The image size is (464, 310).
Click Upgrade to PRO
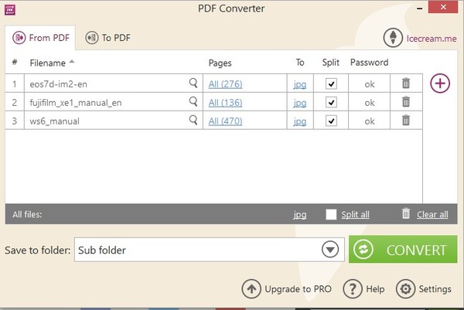point(288,289)
